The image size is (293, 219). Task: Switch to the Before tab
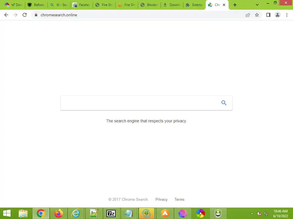pyautogui.click(x=36, y=5)
